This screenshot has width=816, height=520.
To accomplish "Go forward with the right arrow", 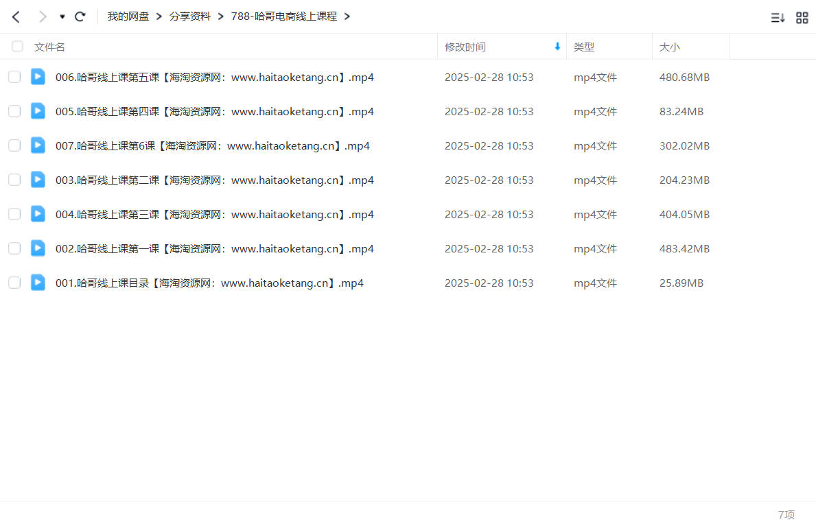I will pyautogui.click(x=43, y=17).
